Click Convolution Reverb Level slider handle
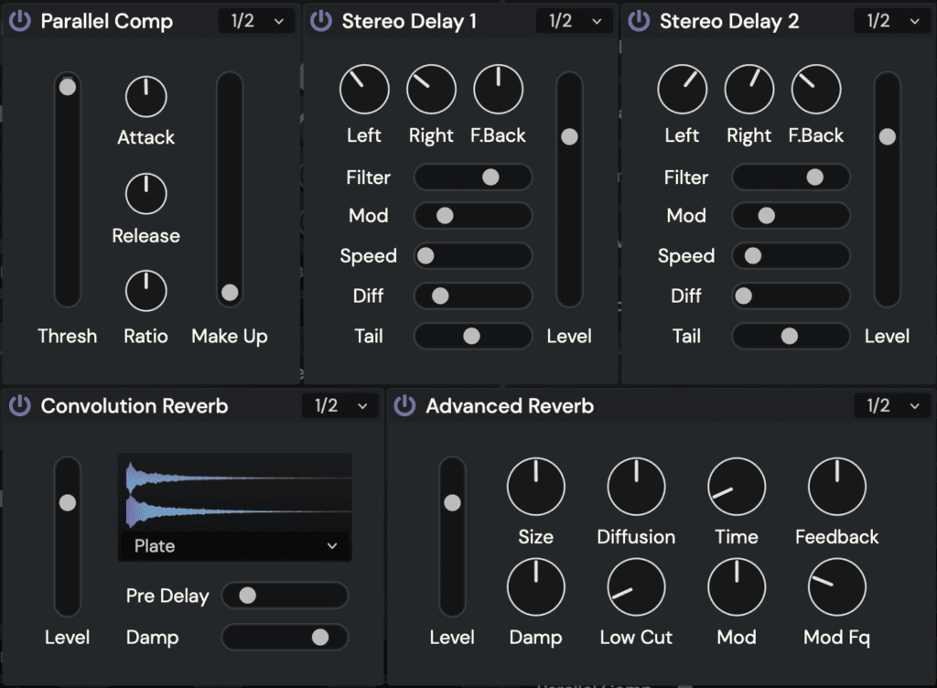 click(x=68, y=503)
